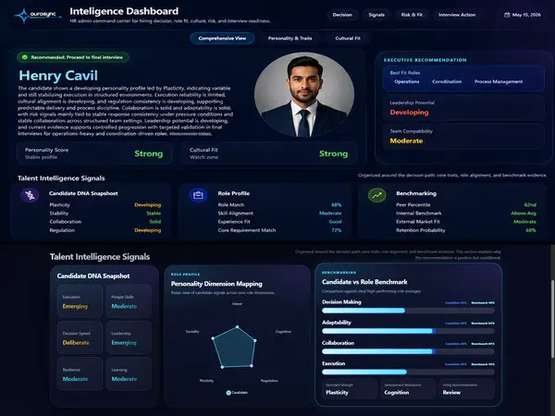
Task: Click the Inteligence Dashboard title
Action: 124,11
